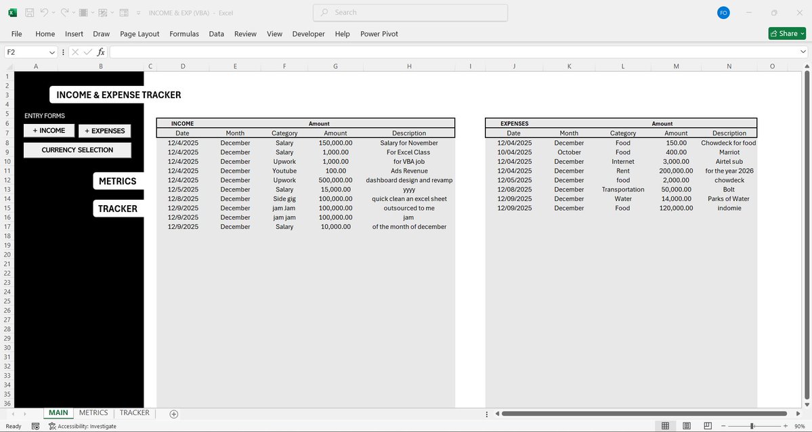
Task: Switch to Page Break Preview icon
Action: pos(708,426)
